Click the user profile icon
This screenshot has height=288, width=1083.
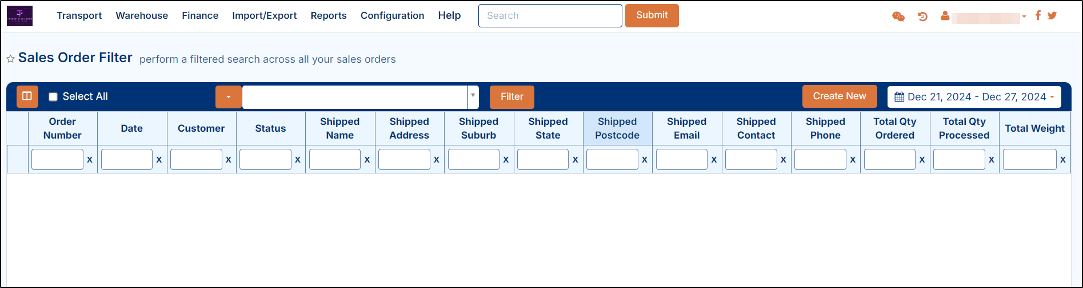[x=945, y=17]
